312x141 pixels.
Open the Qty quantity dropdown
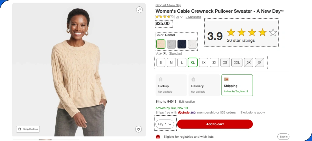click(165, 124)
